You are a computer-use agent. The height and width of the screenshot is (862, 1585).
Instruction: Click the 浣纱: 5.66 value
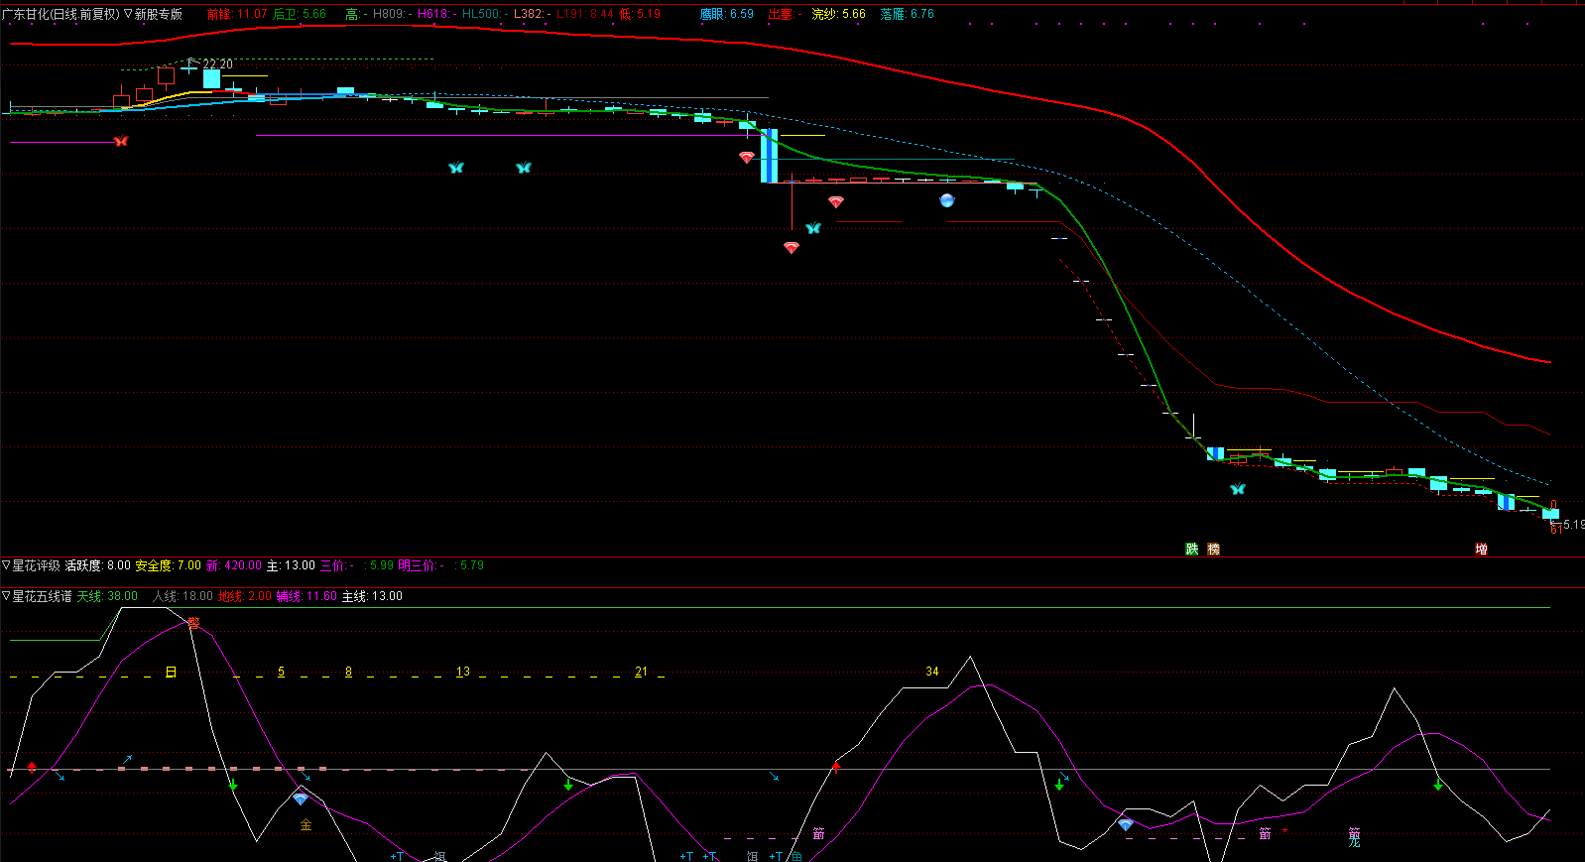pos(838,15)
